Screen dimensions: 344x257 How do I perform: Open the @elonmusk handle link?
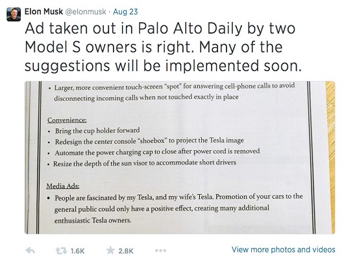click(x=86, y=12)
